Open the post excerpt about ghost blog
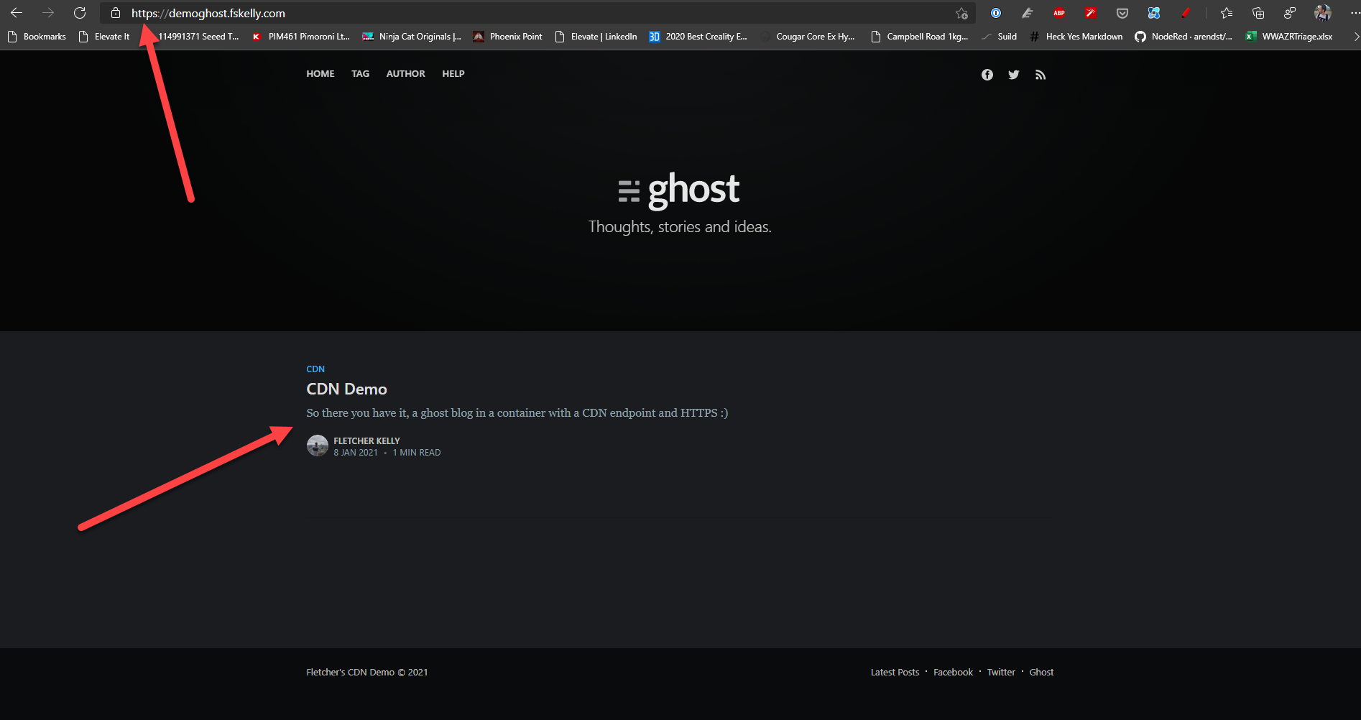The image size is (1361, 720). 517,413
